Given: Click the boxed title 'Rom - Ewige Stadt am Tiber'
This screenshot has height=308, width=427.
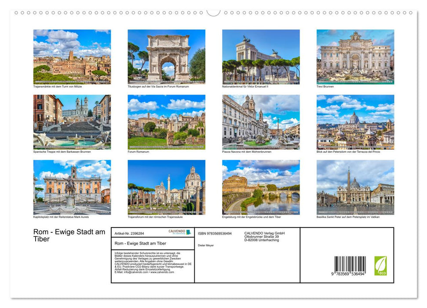Looking at the screenshot, I should pyautogui.click(x=140, y=243).
